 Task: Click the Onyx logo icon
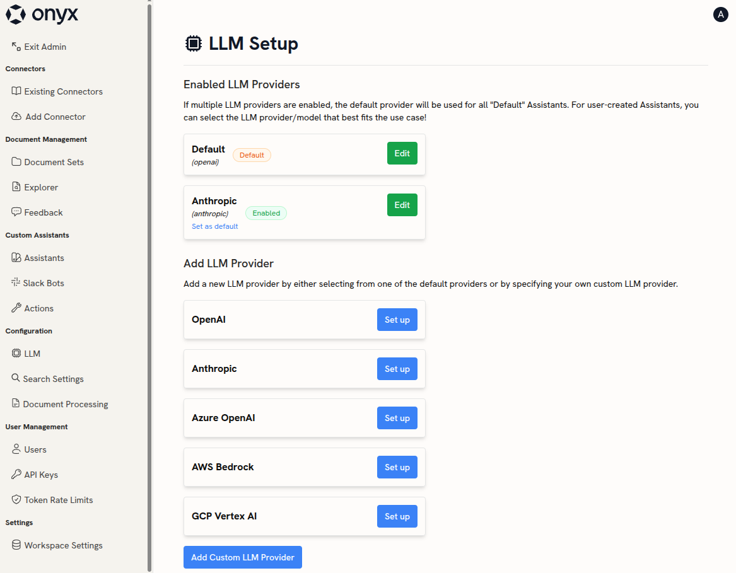point(16,14)
